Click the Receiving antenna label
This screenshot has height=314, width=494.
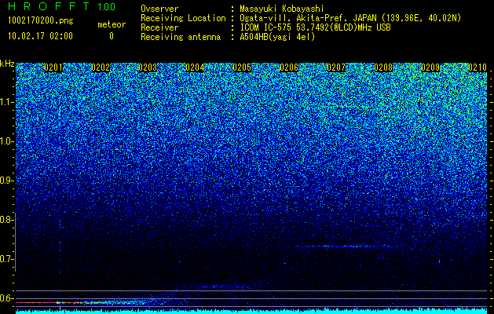tap(181, 37)
